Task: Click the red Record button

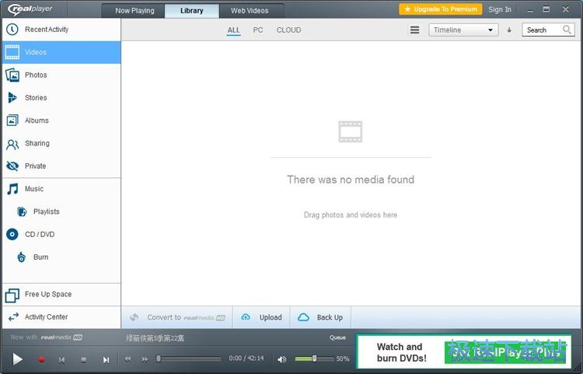Action: [x=41, y=359]
